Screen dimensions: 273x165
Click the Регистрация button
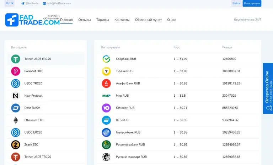252,3
